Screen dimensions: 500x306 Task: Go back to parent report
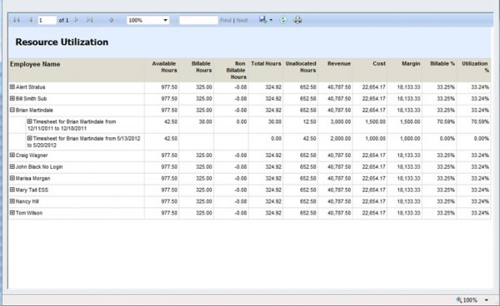[x=111, y=20]
